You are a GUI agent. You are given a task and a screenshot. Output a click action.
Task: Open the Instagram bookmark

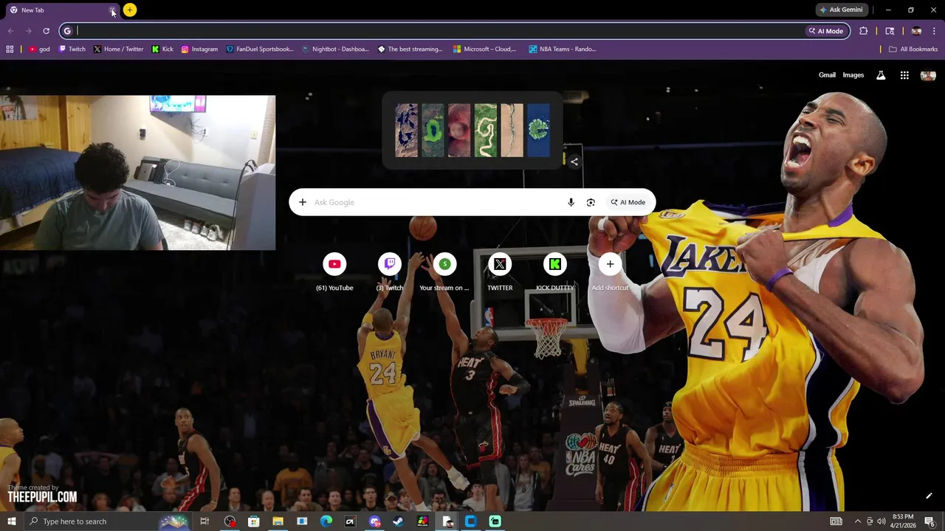click(199, 49)
